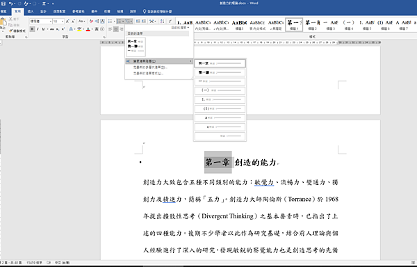This screenshot has width=417, height=267.
Task: Click the Strikethrough abc icon
Action: coord(52,29)
